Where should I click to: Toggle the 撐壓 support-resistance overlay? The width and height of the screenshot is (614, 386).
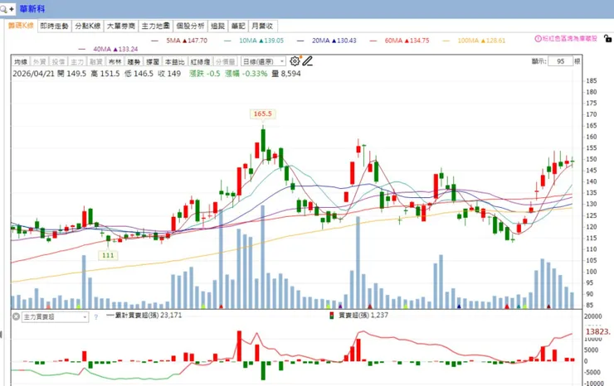click(153, 62)
